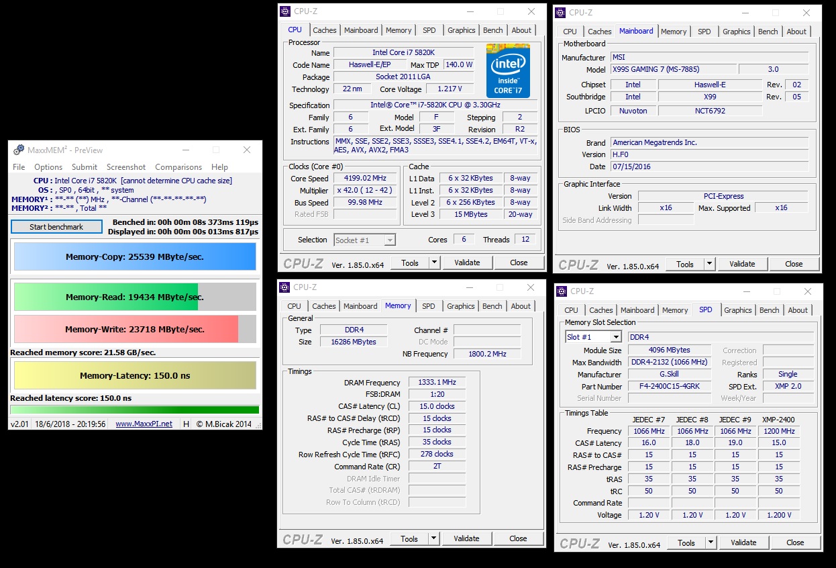Click the JEDEC #9 CAS latency 19.0 cell
The image size is (836, 568).
coord(735,443)
